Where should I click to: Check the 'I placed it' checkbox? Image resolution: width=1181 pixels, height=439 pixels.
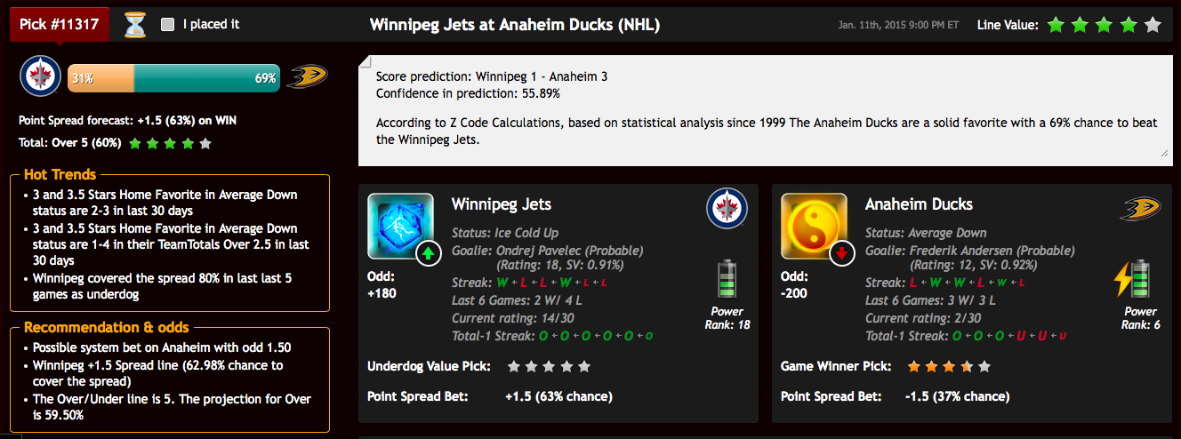[167, 25]
